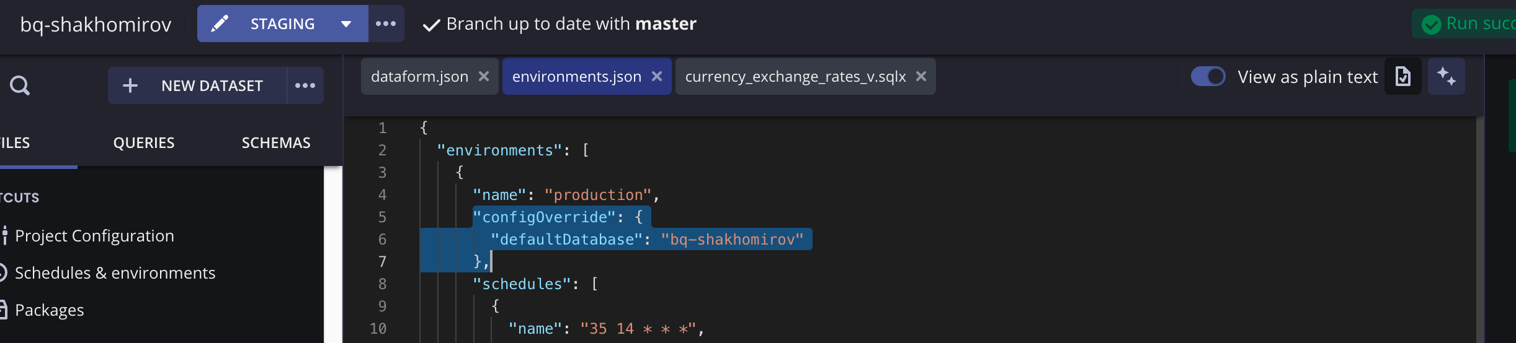Toggle the View as plain text switch

point(1208,77)
